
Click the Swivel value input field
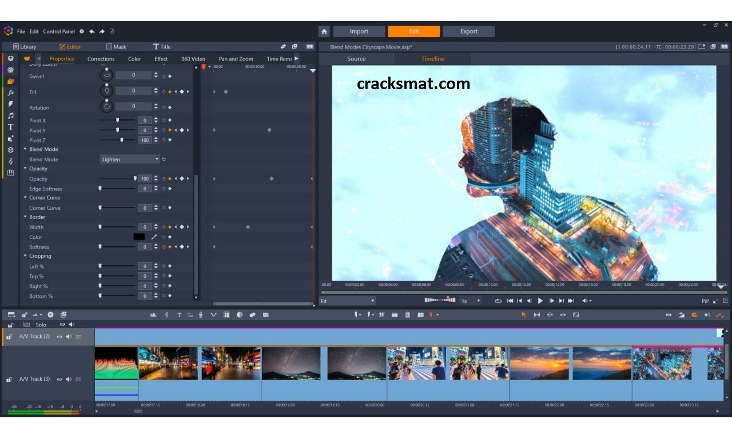[x=134, y=75]
